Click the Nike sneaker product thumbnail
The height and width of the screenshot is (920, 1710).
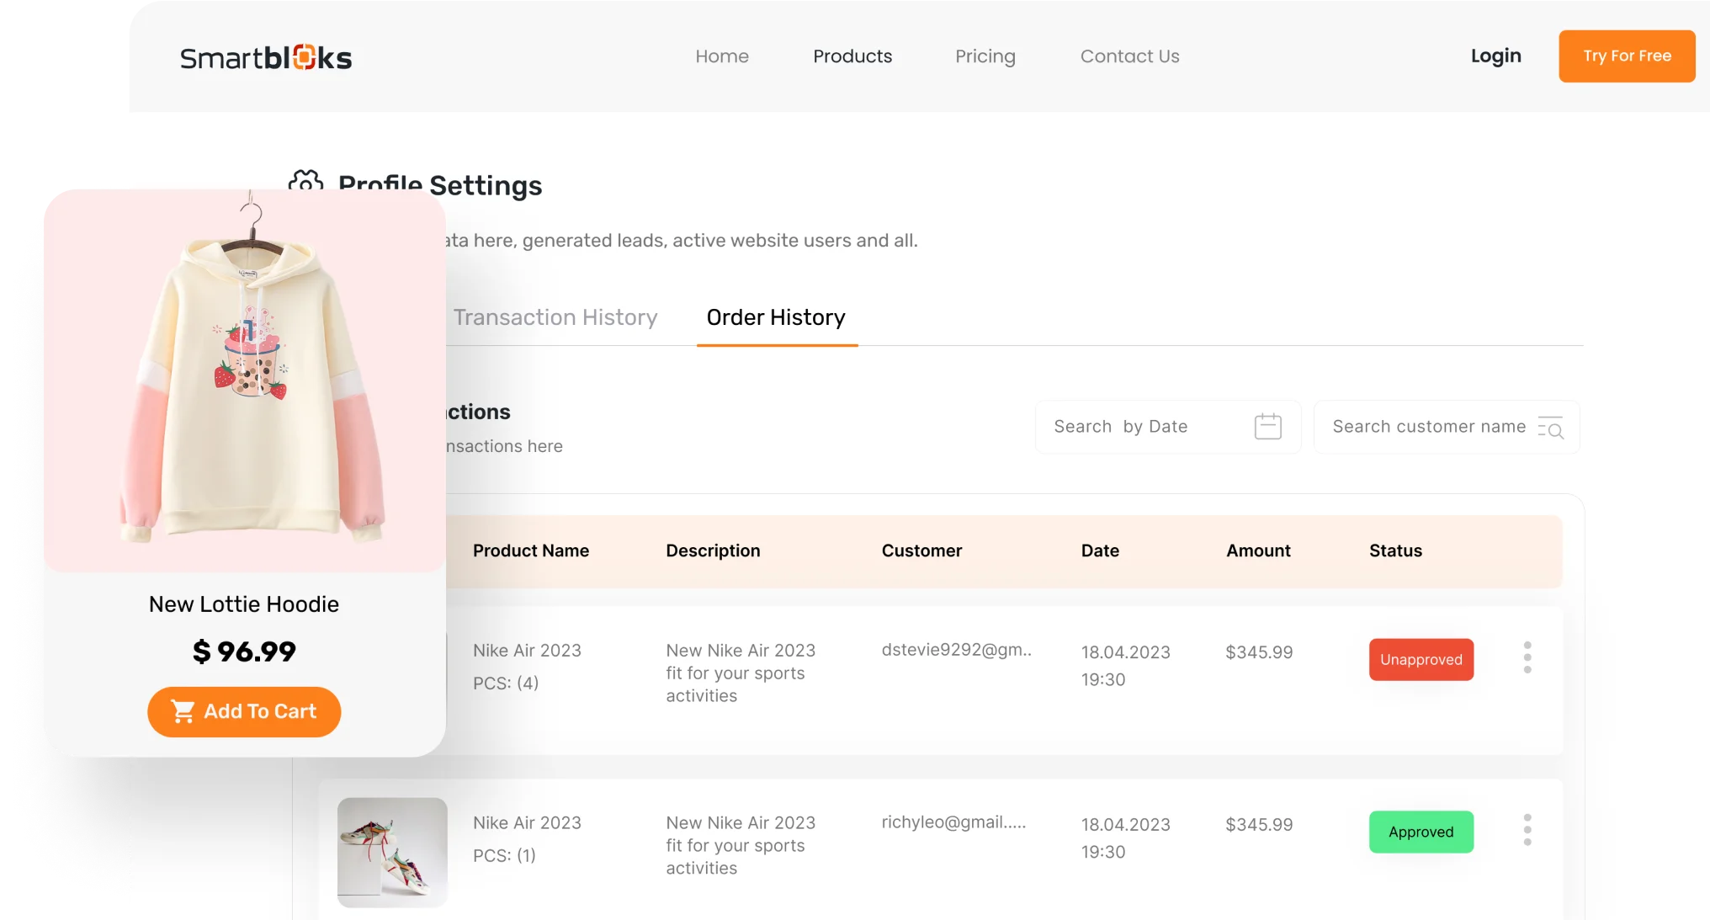click(x=392, y=852)
